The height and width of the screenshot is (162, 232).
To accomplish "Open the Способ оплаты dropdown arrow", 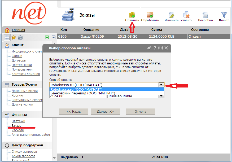I will coord(161,85).
